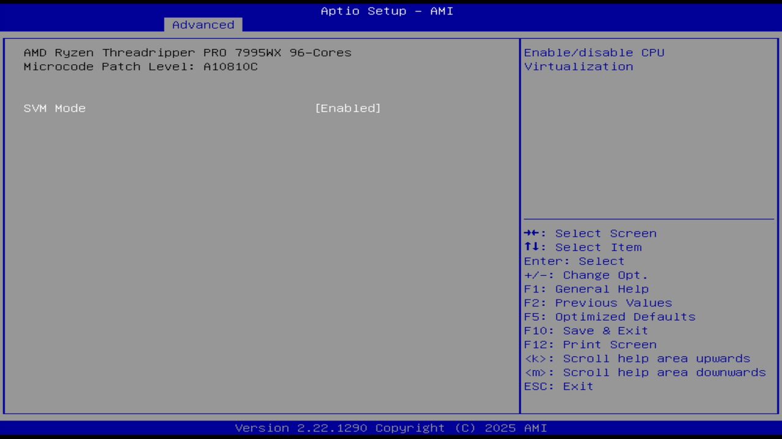
Task: Click the Aptio Setup - AMI title
Action: 387,11
